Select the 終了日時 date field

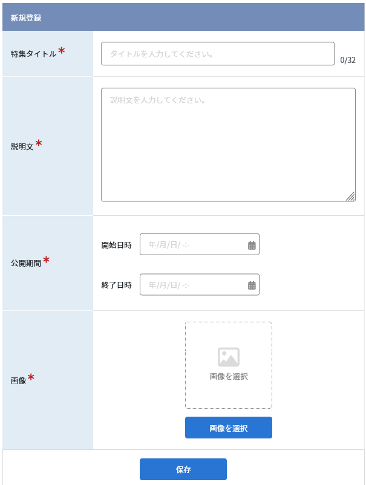[200, 285]
